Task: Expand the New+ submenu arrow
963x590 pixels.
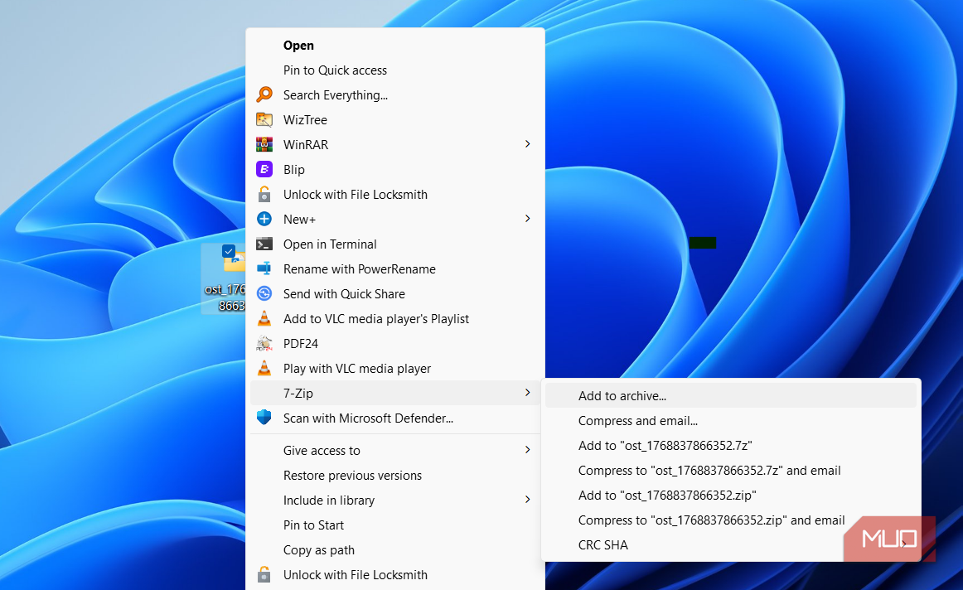Action: click(x=528, y=219)
